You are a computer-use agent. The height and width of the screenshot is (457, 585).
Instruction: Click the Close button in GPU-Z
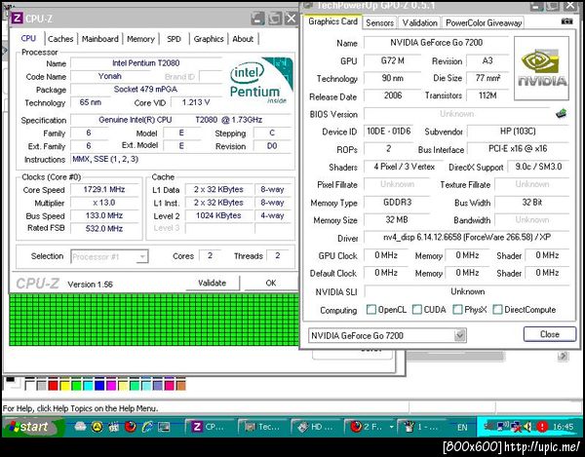point(549,334)
